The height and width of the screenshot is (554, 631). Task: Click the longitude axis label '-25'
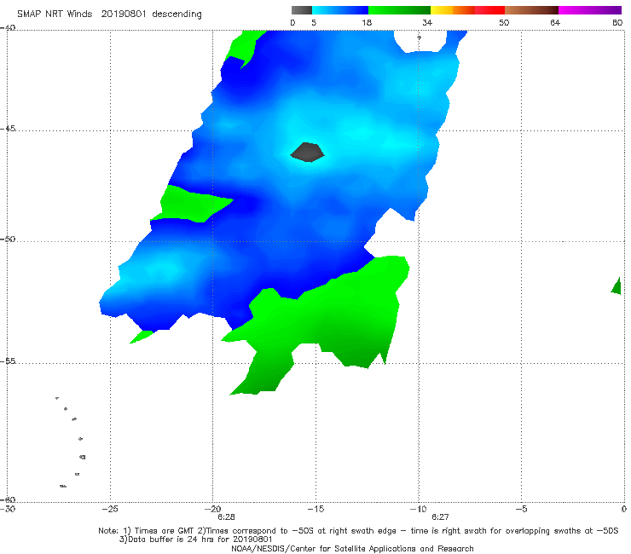pos(110,509)
